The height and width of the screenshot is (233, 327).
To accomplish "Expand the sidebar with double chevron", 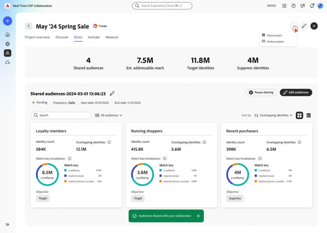I will pos(8,224).
